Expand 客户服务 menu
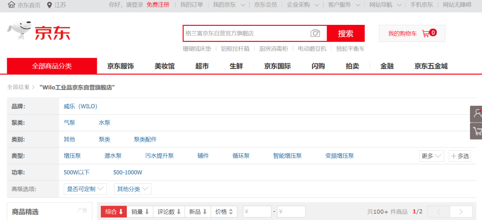482x220 pixels. coord(344,4)
